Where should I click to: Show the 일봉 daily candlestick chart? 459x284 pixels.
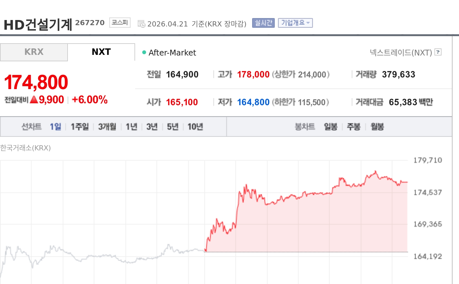330,127
